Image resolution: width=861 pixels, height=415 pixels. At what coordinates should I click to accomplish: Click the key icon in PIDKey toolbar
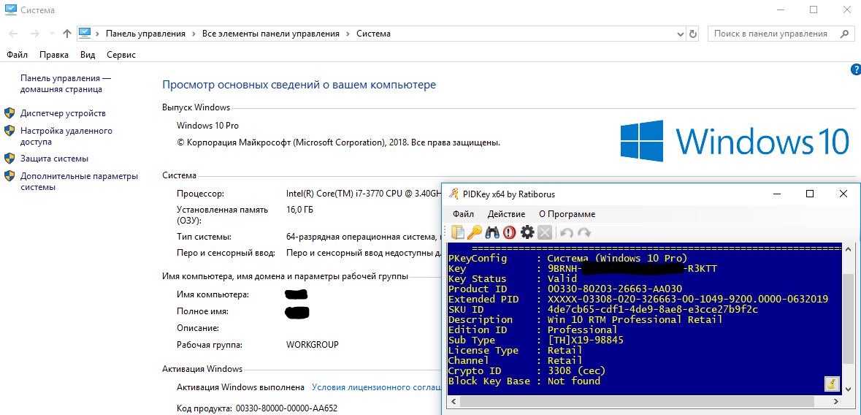[x=475, y=232]
